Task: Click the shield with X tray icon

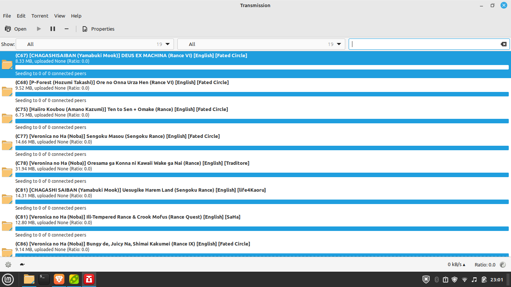Action: [x=426, y=280]
